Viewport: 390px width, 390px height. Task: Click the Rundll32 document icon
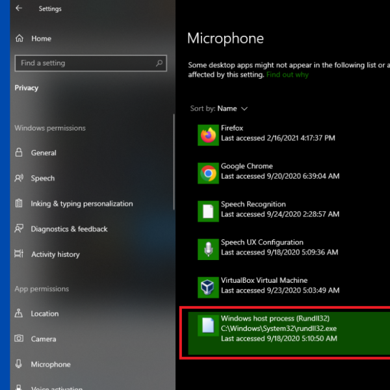pos(208,326)
